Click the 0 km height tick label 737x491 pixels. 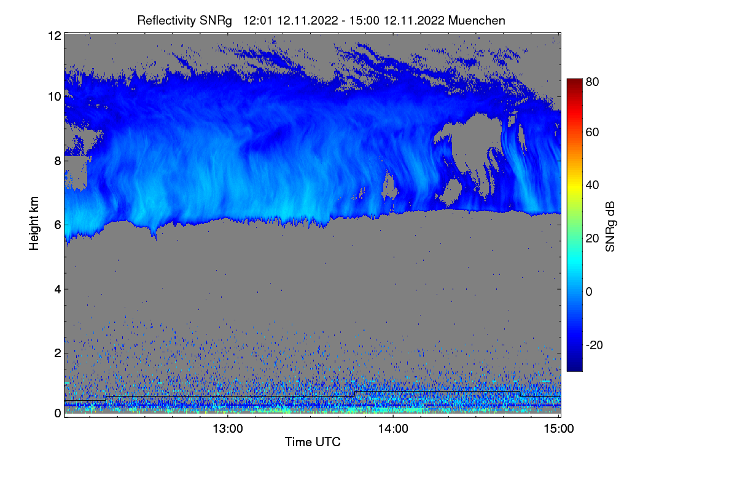57,413
